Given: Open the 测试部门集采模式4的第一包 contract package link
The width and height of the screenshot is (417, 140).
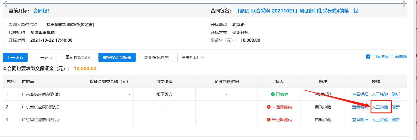Looking at the screenshot, I should 297,11.
